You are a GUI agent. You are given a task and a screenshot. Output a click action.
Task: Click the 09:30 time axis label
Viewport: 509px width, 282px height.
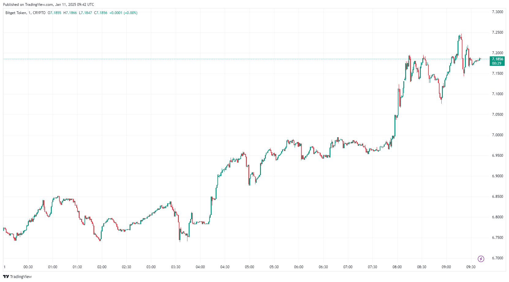point(471,267)
